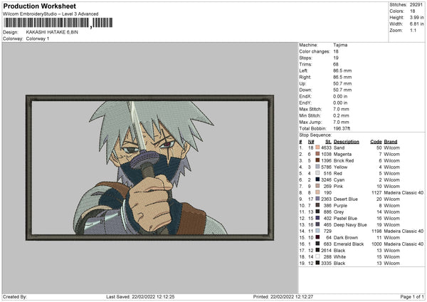This screenshot has width=427, height=302.
Task: Click the Desert Blue thread swatch
Action: click(317, 199)
